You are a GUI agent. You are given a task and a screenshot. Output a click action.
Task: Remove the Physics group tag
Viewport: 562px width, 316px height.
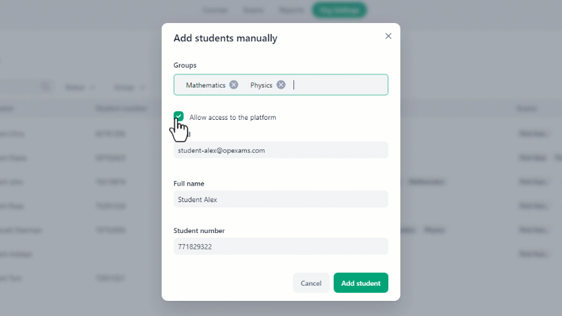pos(281,85)
